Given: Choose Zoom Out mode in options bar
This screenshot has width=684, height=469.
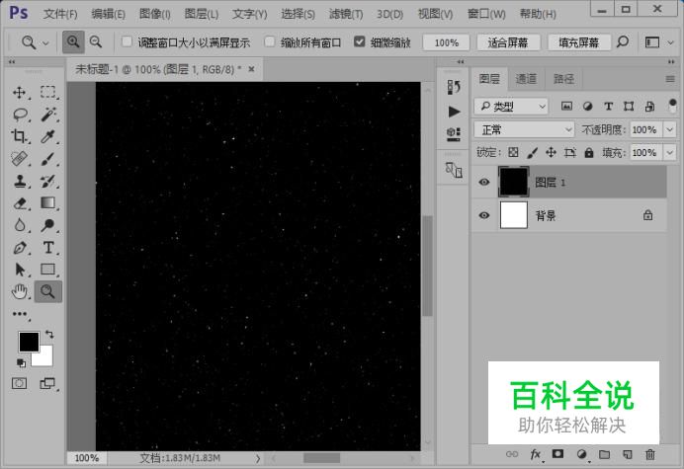Looking at the screenshot, I should (96, 42).
